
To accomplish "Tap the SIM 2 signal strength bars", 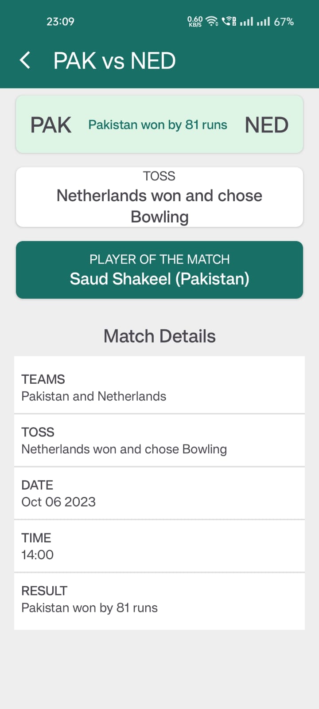I will click(x=265, y=20).
